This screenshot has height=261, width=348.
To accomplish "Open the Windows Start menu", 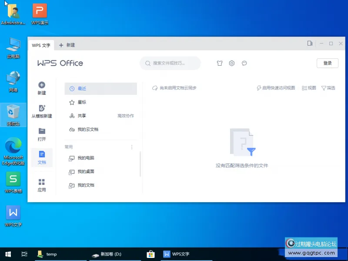I will [x=8, y=254].
